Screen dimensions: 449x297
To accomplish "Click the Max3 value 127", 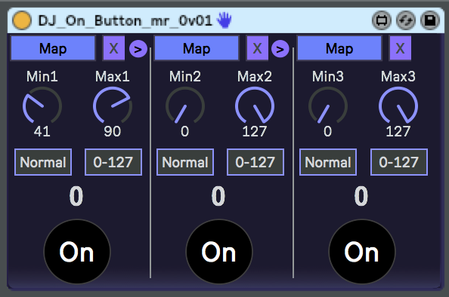I will point(398,132).
